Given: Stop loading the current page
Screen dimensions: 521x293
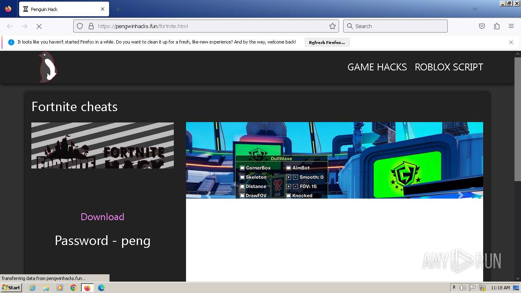Looking at the screenshot, I should tap(39, 26).
